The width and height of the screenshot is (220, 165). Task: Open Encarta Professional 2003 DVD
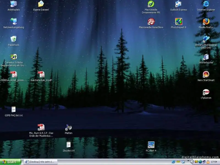206,39
